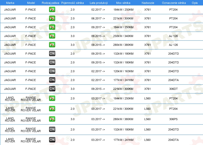Click petrol icon in F-PACE 02.2017 184kW row
This screenshot has width=203, height=145.
point(52,10)
